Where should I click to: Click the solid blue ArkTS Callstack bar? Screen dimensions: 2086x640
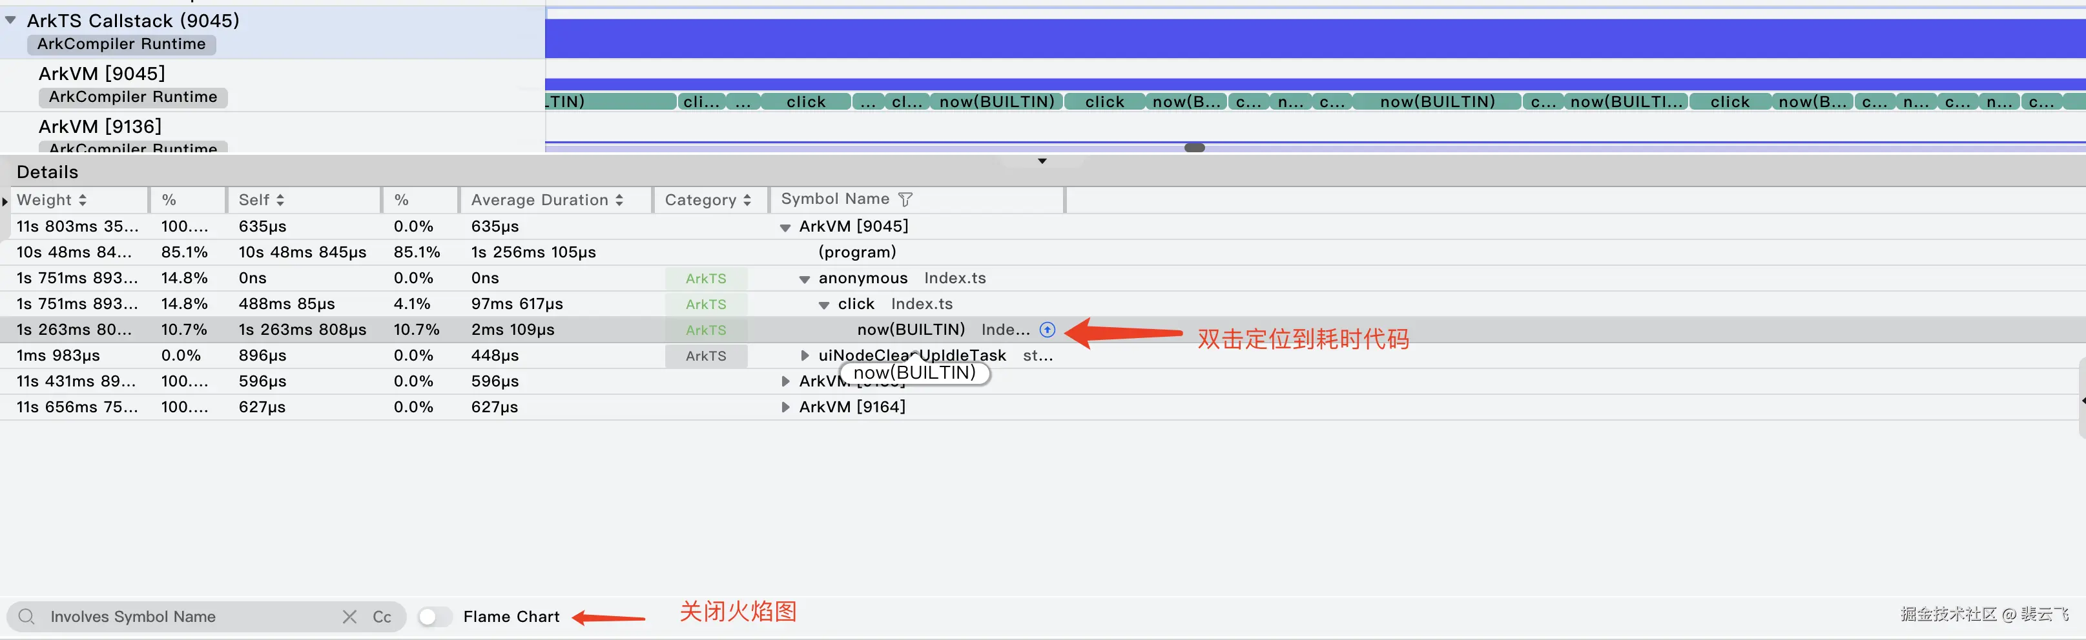[x=1315, y=38]
